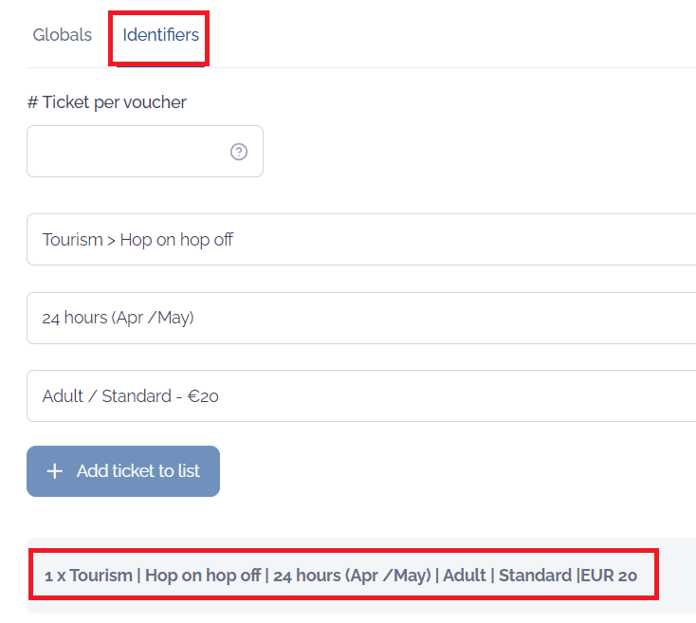This screenshot has width=696, height=623.
Task: Switch to the Globals tab
Action: pyautogui.click(x=63, y=34)
